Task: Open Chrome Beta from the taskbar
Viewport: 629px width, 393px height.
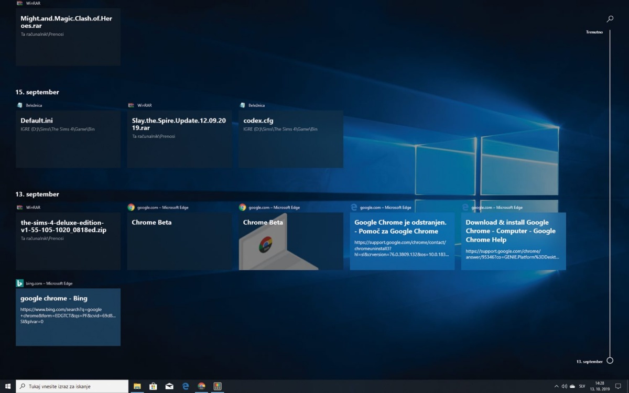Action: click(x=201, y=386)
